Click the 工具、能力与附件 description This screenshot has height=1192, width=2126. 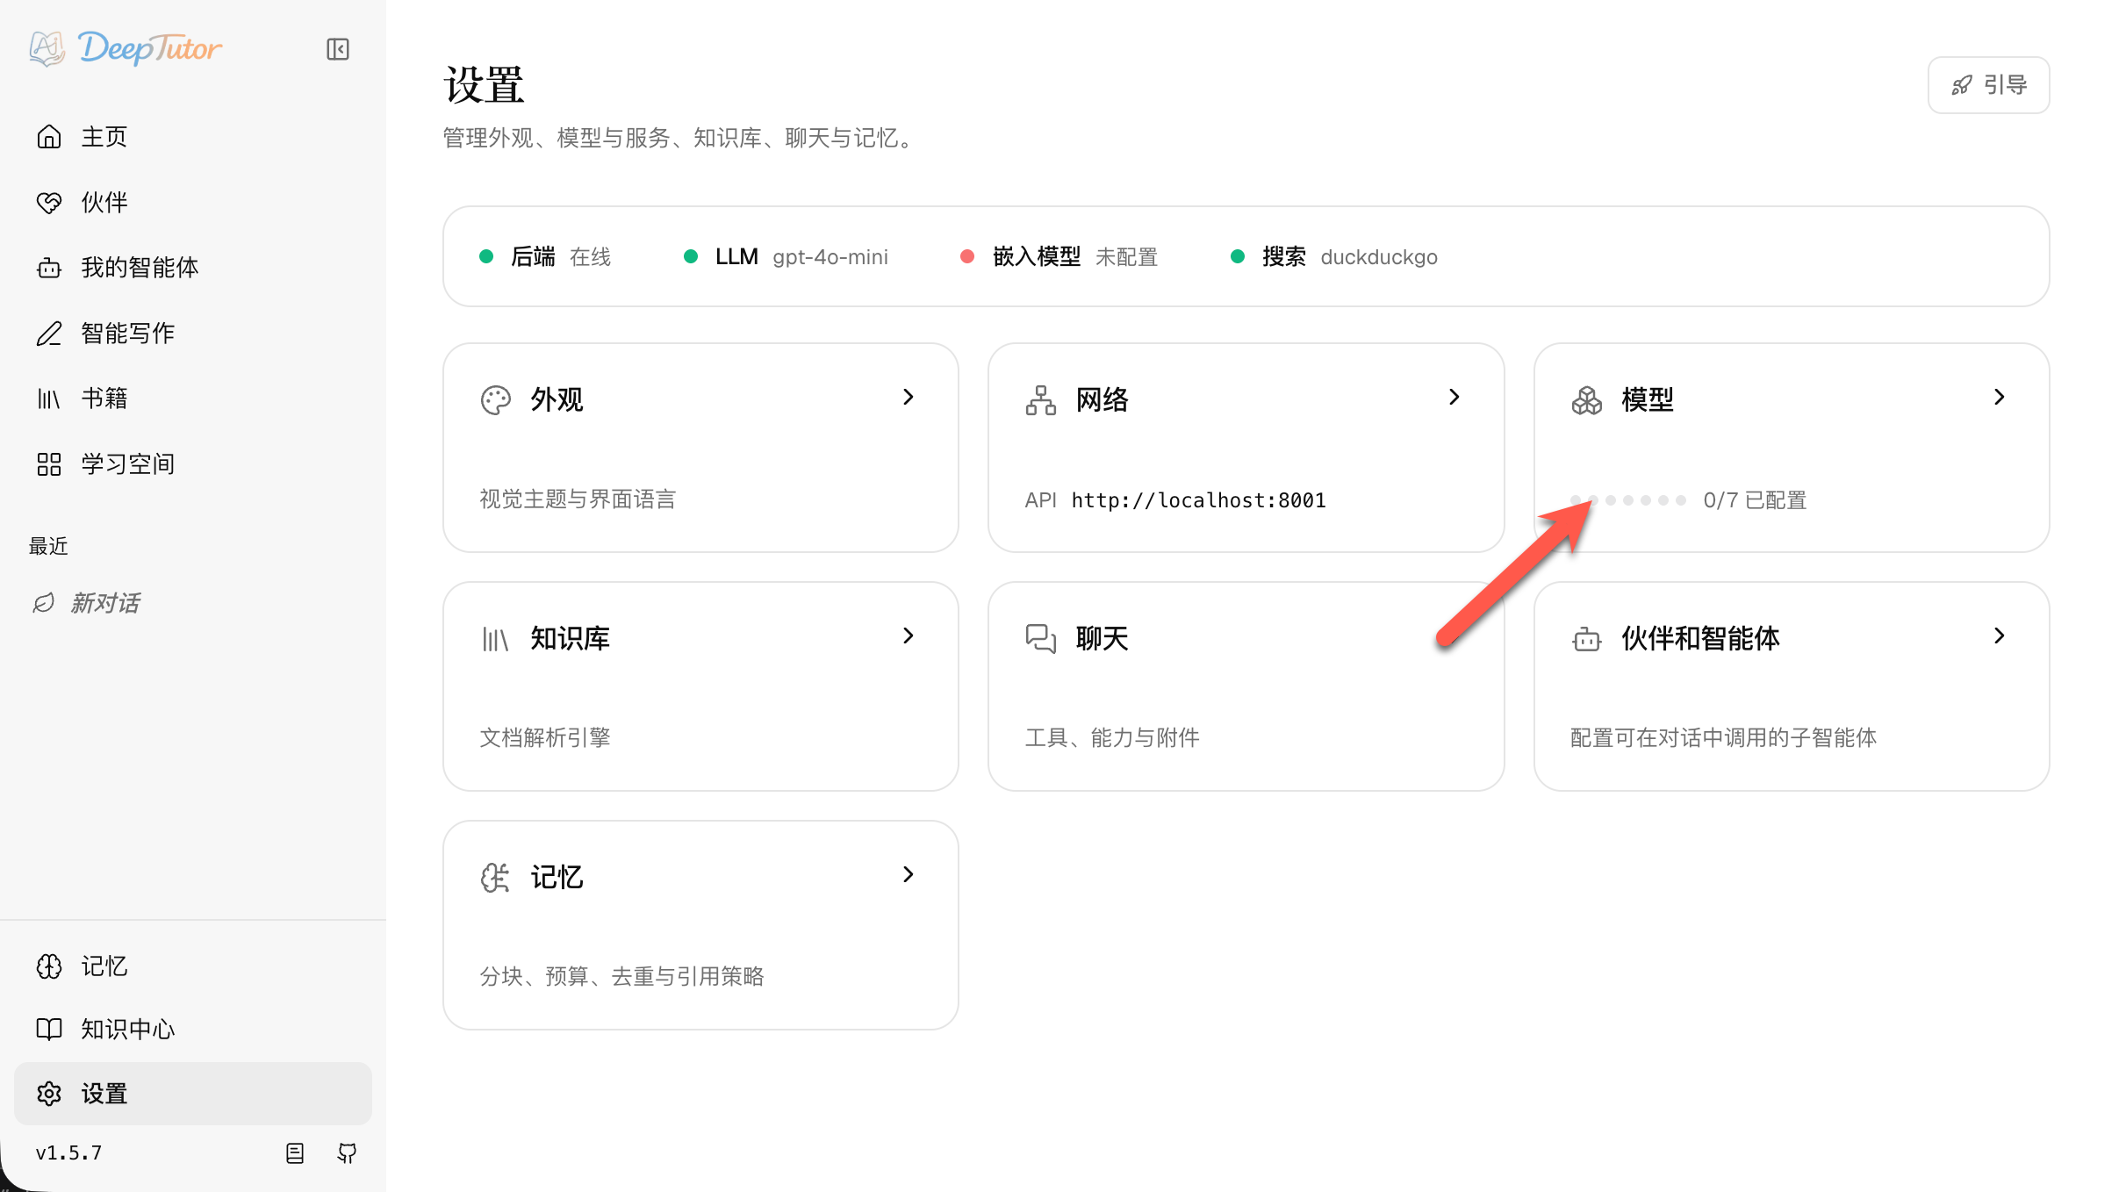1112,738
